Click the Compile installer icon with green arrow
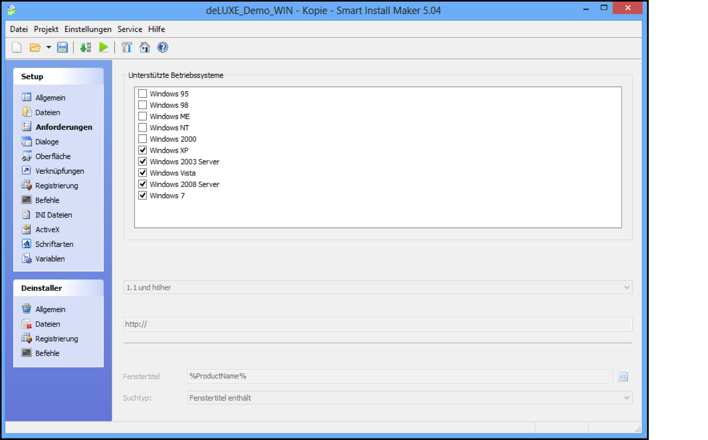Viewport: 708px width, 440px height. 85,48
